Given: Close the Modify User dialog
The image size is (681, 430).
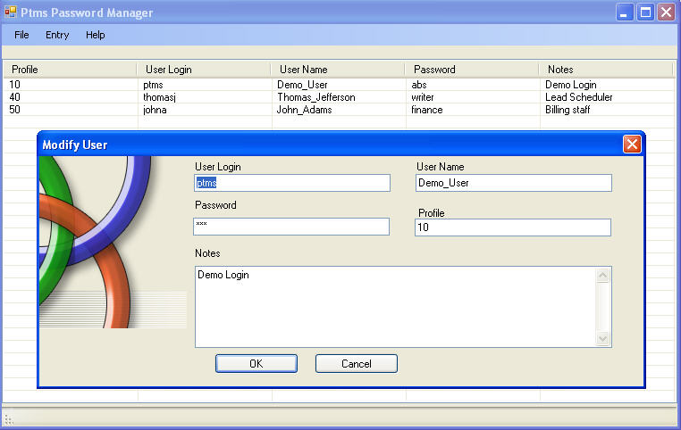Looking at the screenshot, I should click(x=632, y=145).
